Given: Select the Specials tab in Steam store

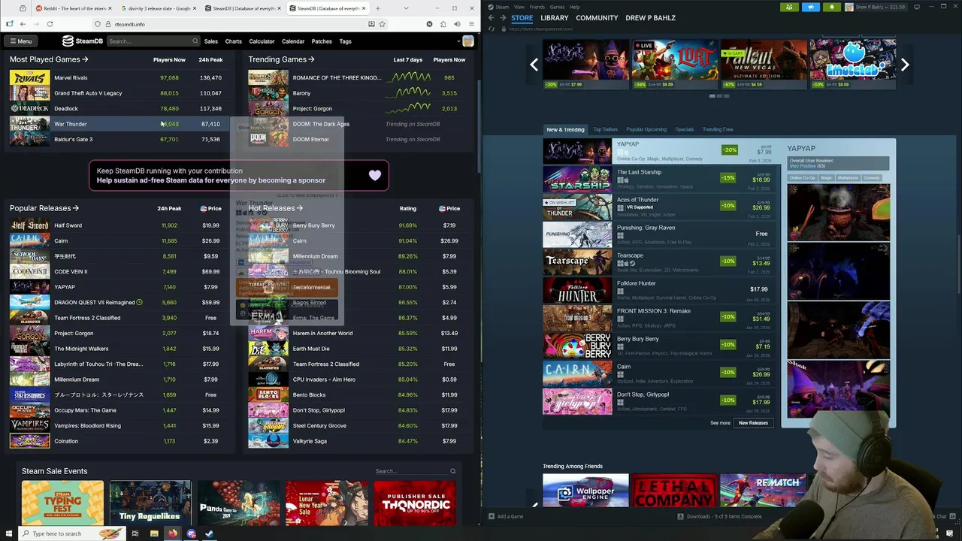Looking at the screenshot, I should pyautogui.click(x=685, y=129).
